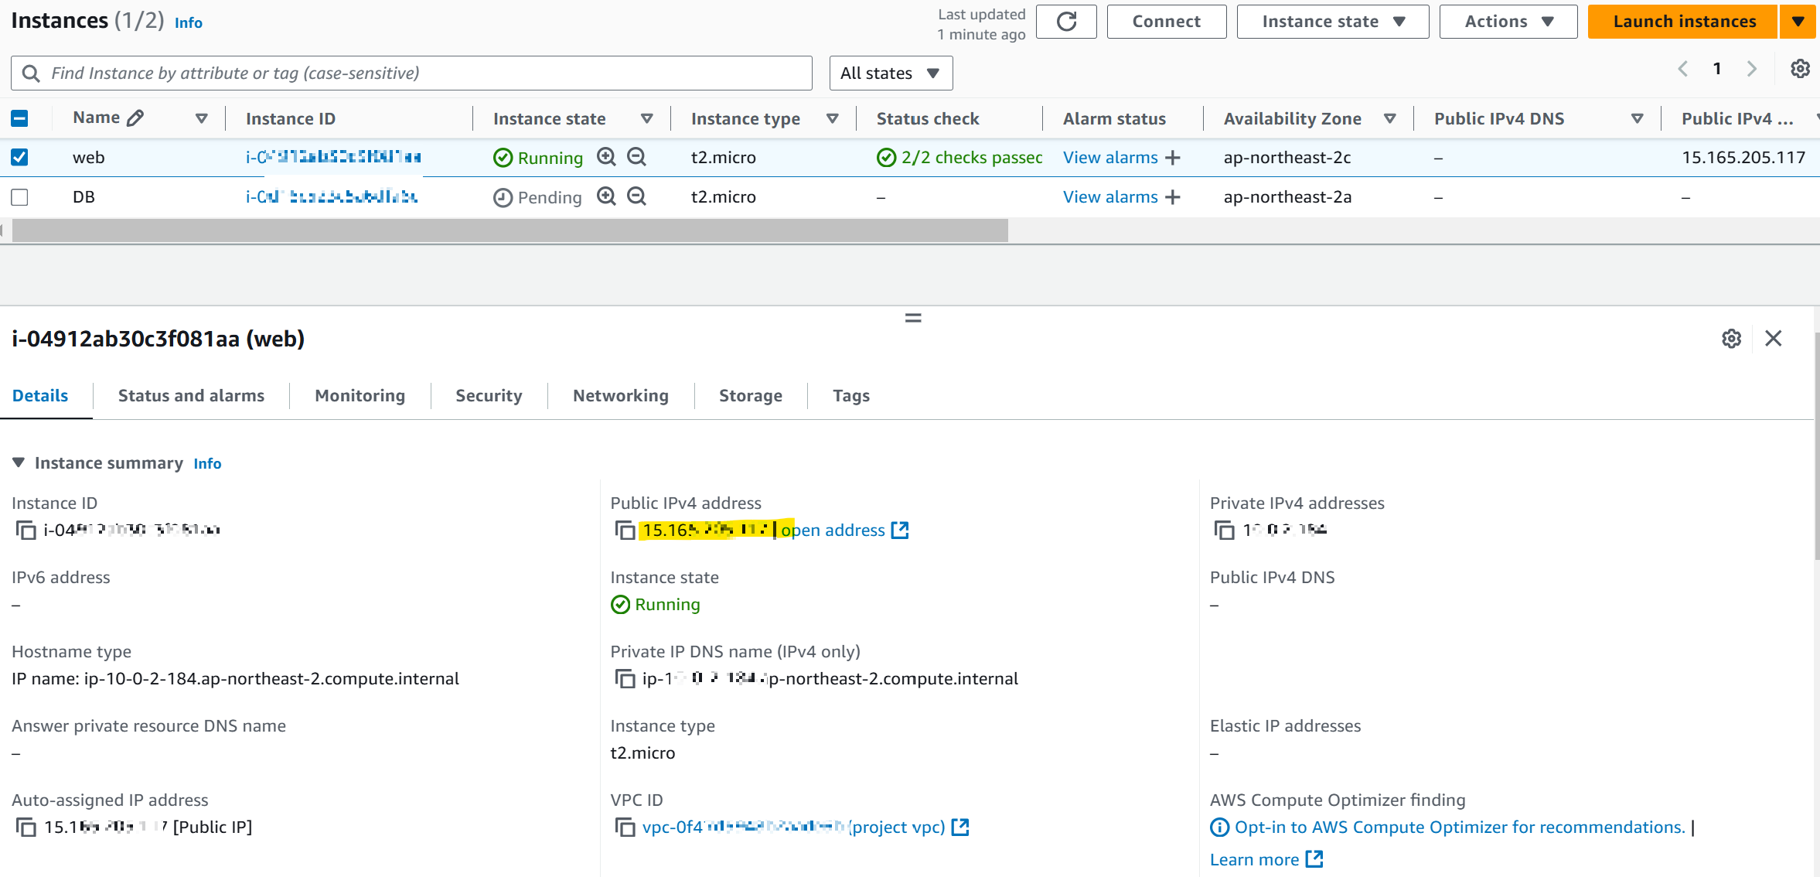The height and width of the screenshot is (877, 1820).
Task: Uncheck the web instance checkbox
Action: pyautogui.click(x=19, y=157)
